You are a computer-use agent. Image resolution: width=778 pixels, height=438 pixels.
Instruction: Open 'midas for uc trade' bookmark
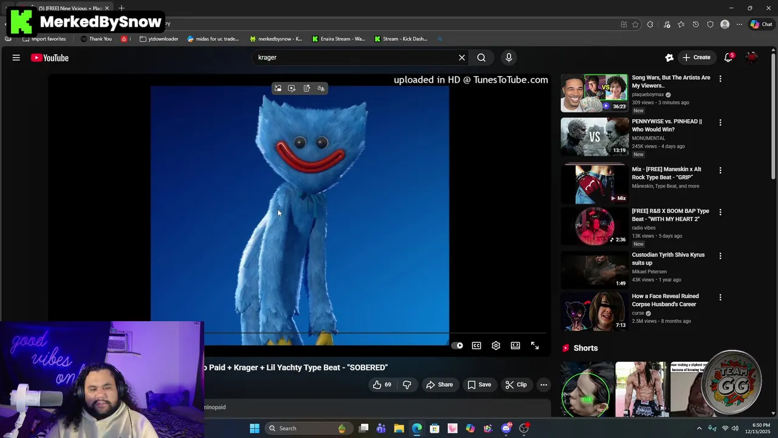pos(213,39)
